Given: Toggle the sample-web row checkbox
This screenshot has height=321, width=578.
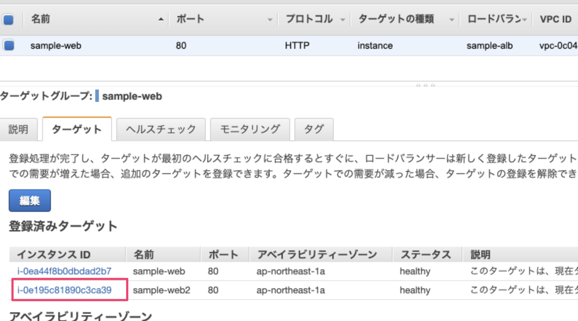Looking at the screenshot, I should pyautogui.click(x=9, y=45).
